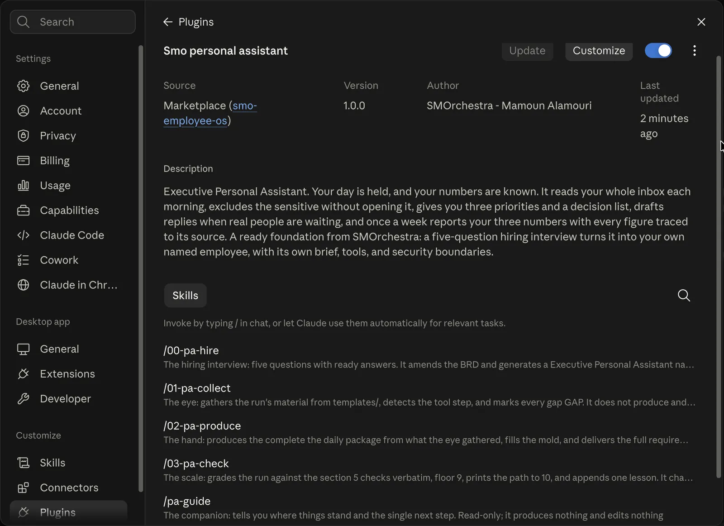Click the Privacy shield icon
This screenshot has height=526, width=724.
[x=23, y=136]
